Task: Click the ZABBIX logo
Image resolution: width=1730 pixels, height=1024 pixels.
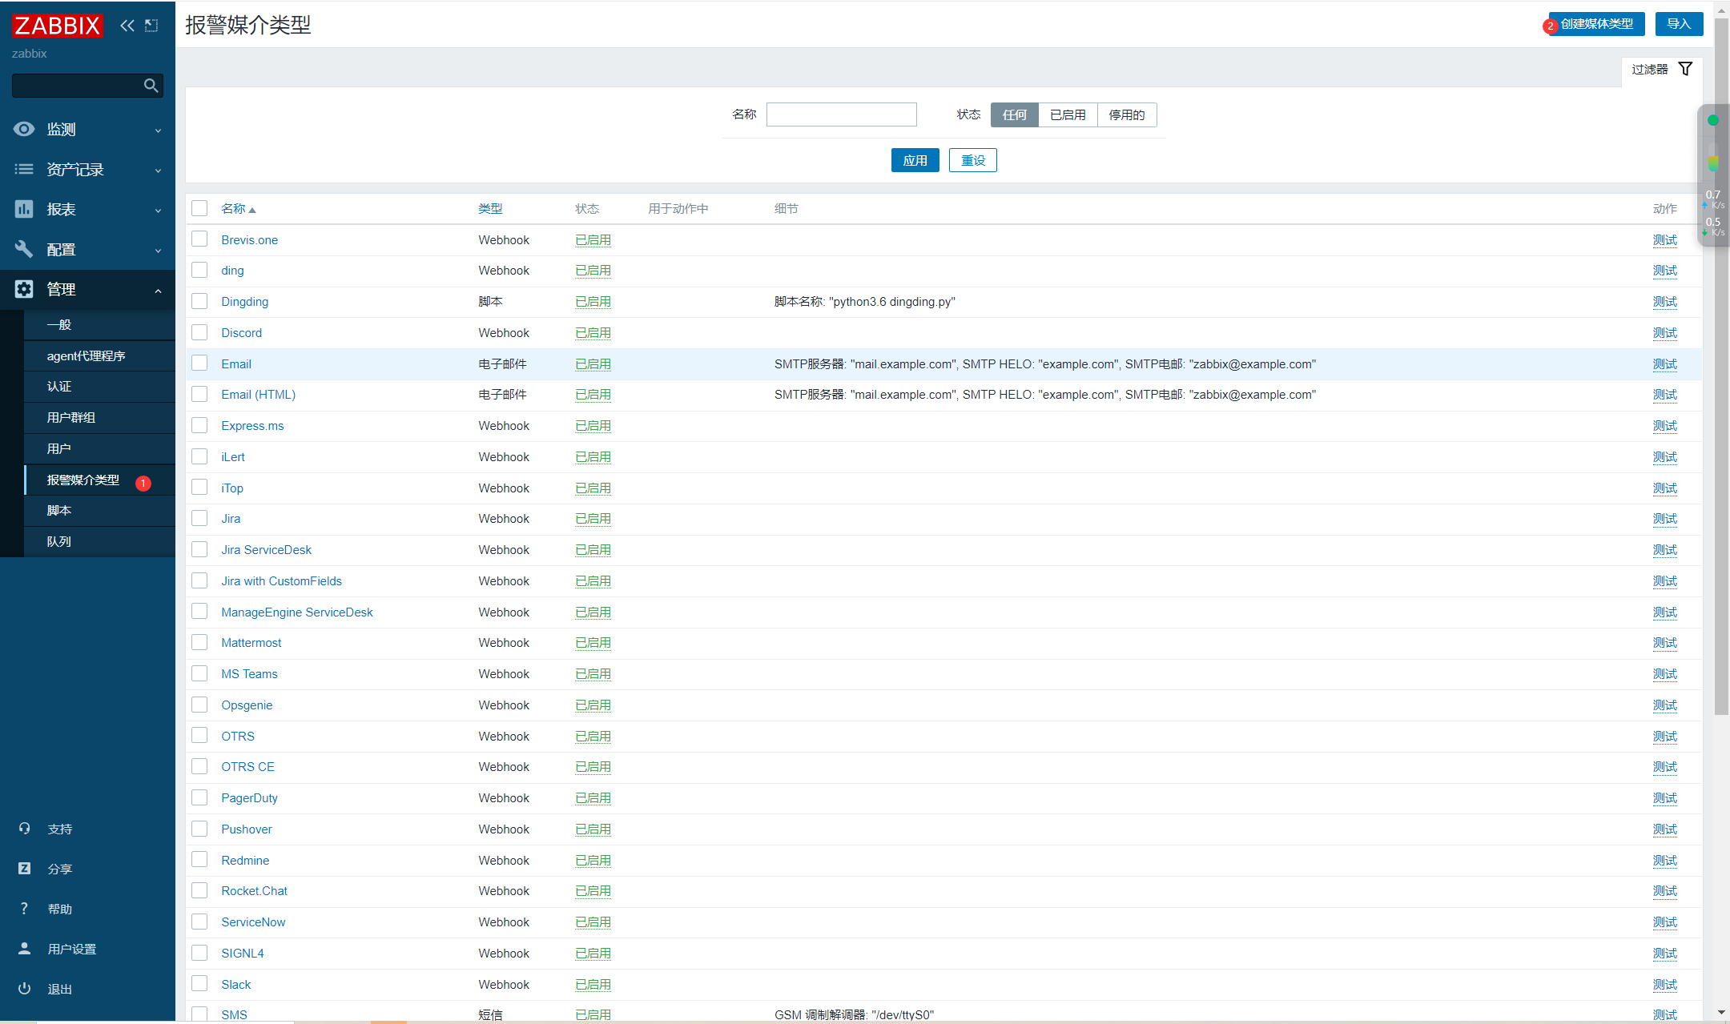Action: (58, 26)
